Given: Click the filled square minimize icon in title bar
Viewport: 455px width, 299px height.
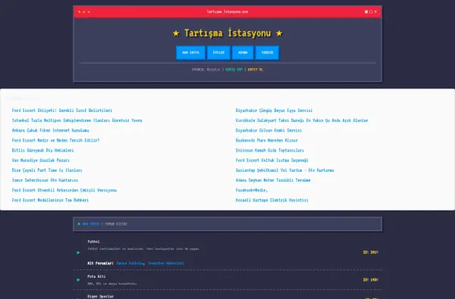Looking at the screenshot, I should pyautogui.click(x=366, y=11).
